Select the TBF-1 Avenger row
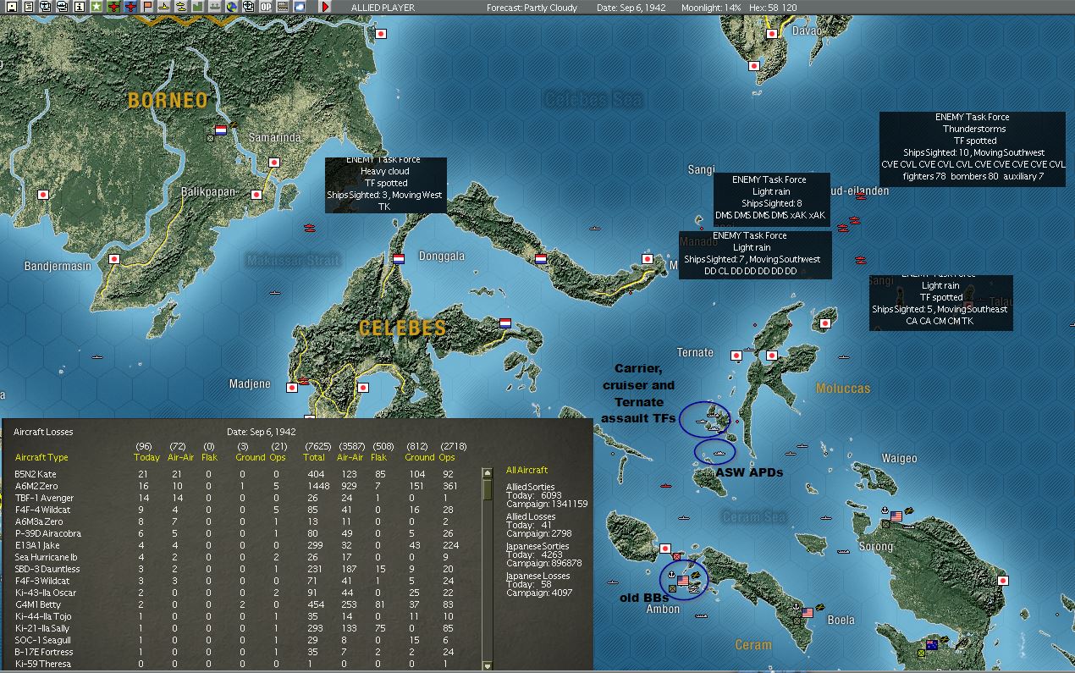This screenshot has width=1075, height=673. [245, 498]
